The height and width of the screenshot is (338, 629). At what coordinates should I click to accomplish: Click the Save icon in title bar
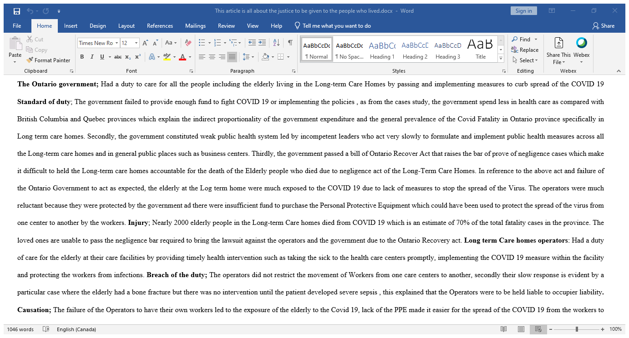click(x=17, y=11)
